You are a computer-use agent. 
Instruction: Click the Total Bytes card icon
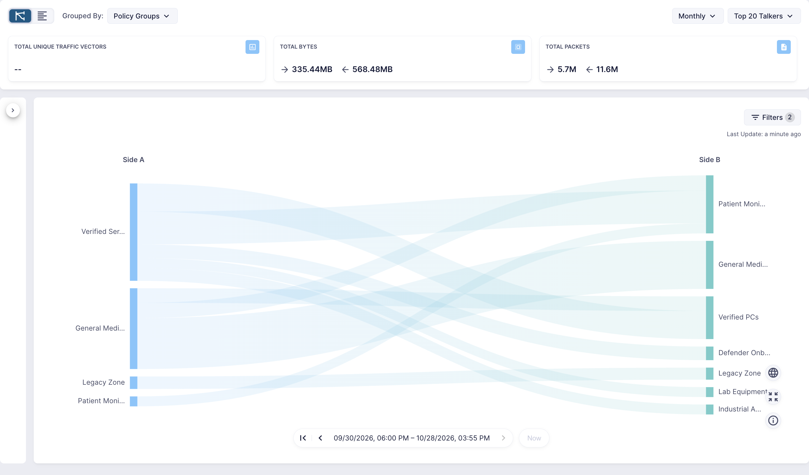518,47
